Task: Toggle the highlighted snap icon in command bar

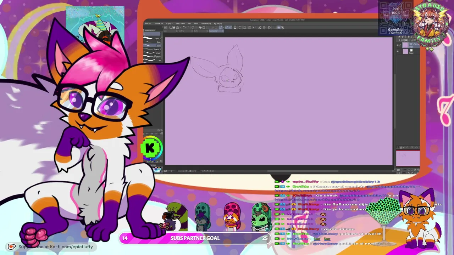Action: (x=221, y=27)
